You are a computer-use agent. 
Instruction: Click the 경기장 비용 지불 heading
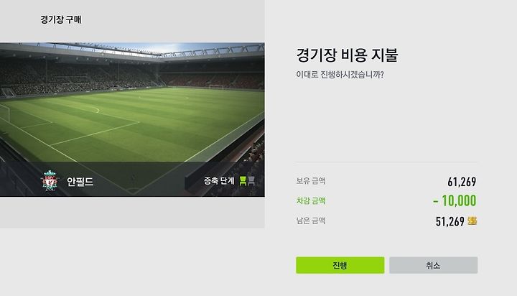click(x=348, y=55)
